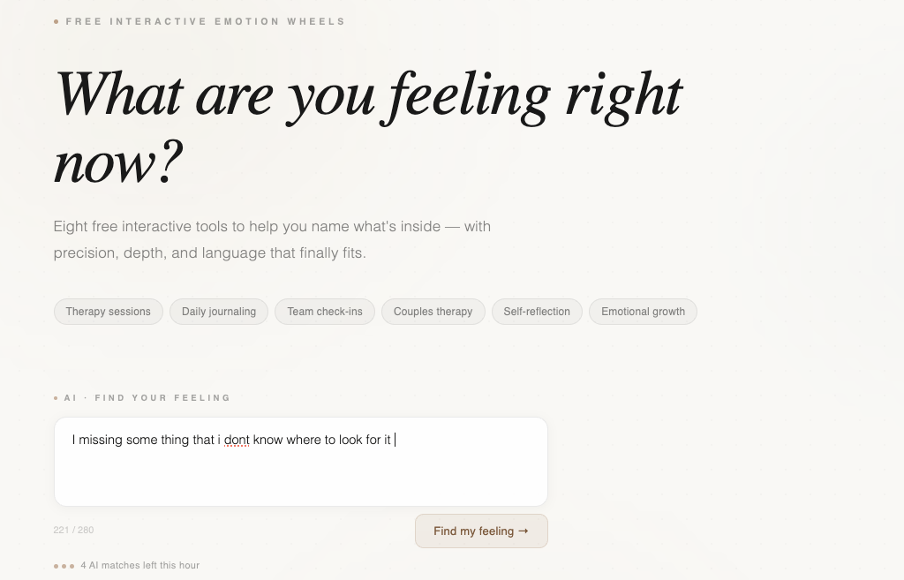
Task: Click the third dot of the AI matches indicator
Action: tap(72, 566)
